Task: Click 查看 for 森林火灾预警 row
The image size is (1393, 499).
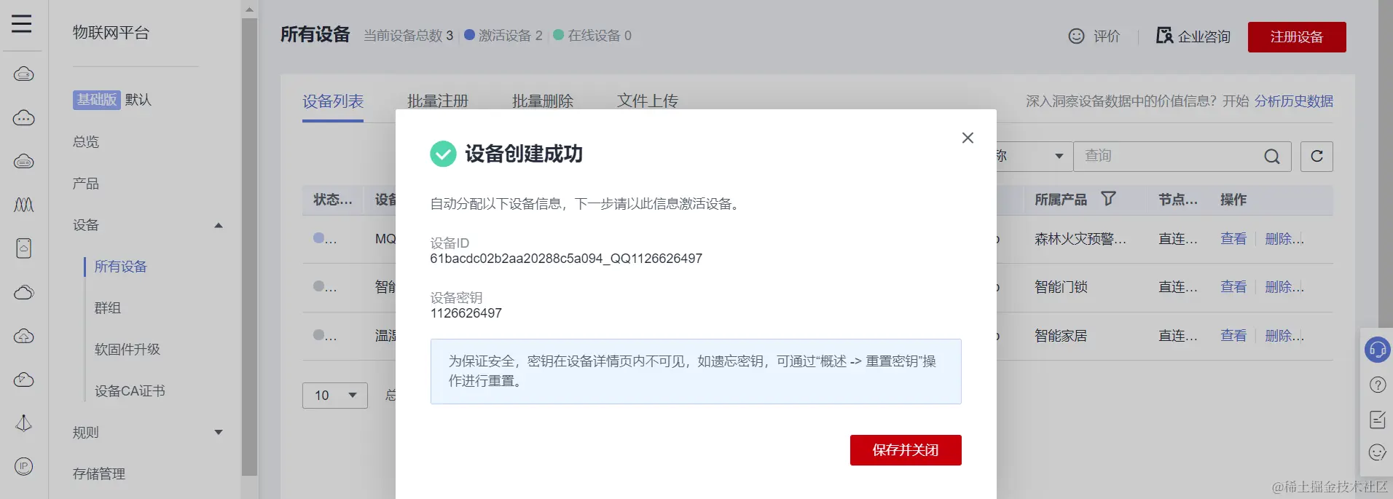Action: (x=1233, y=239)
